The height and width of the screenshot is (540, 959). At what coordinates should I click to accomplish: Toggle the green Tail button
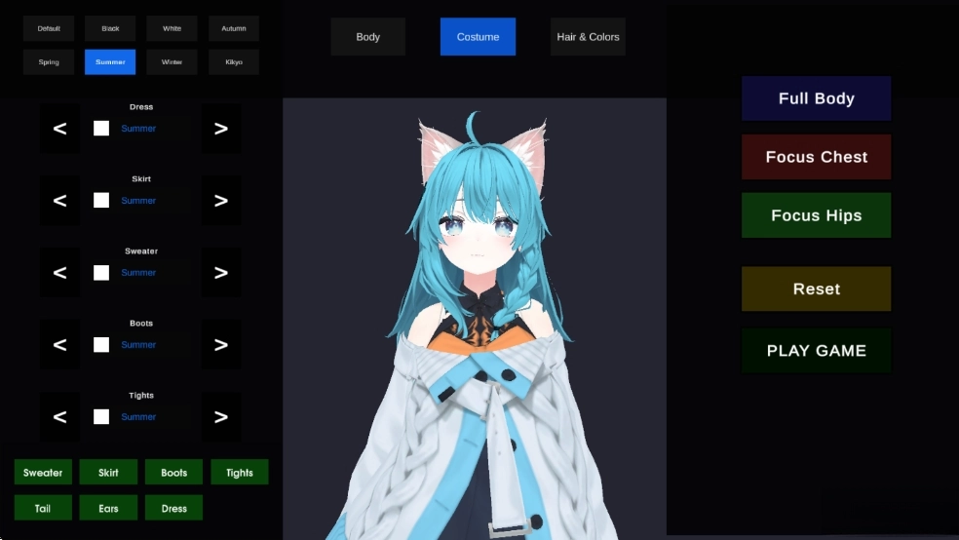(43, 508)
